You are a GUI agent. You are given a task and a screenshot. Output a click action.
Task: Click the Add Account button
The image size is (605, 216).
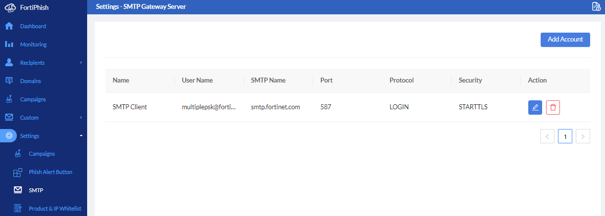pos(565,40)
